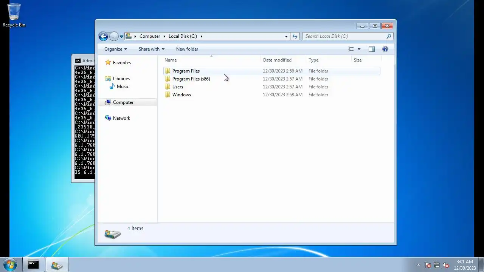
Task: Open the Organize menu
Action: pyautogui.click(x=116, y=49)
